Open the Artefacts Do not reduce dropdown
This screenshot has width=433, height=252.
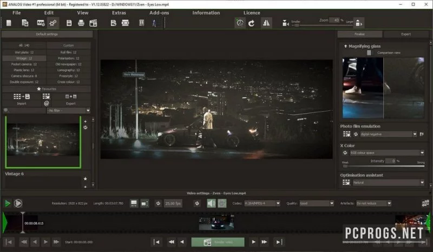[x=374, y=203]
